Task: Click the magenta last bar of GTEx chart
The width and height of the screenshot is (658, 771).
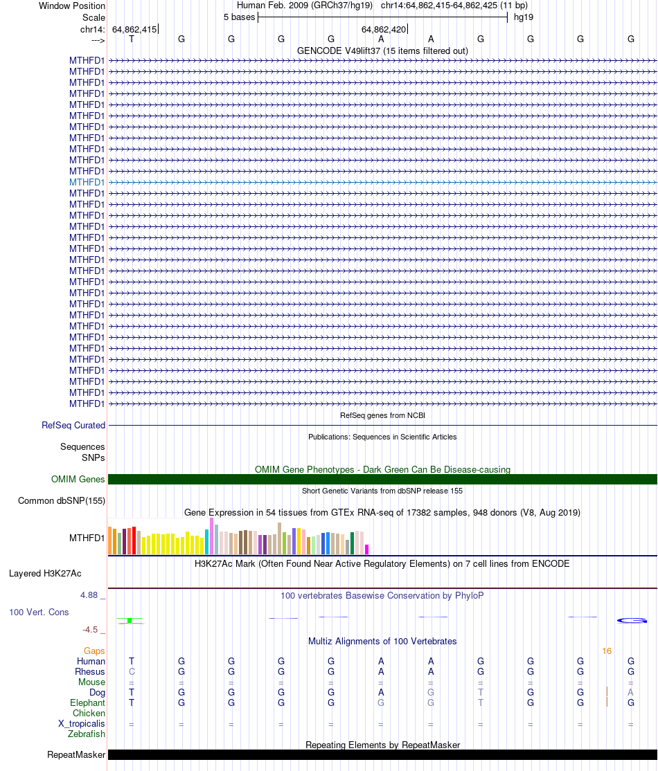Action: [366, 550]
